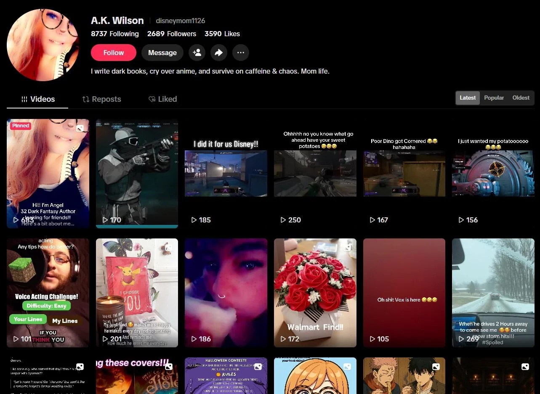The width and height of the screenshot is (540, 394).
Task: Play the 'I did it for us Disney!!' video
Action: click(226, 174)
